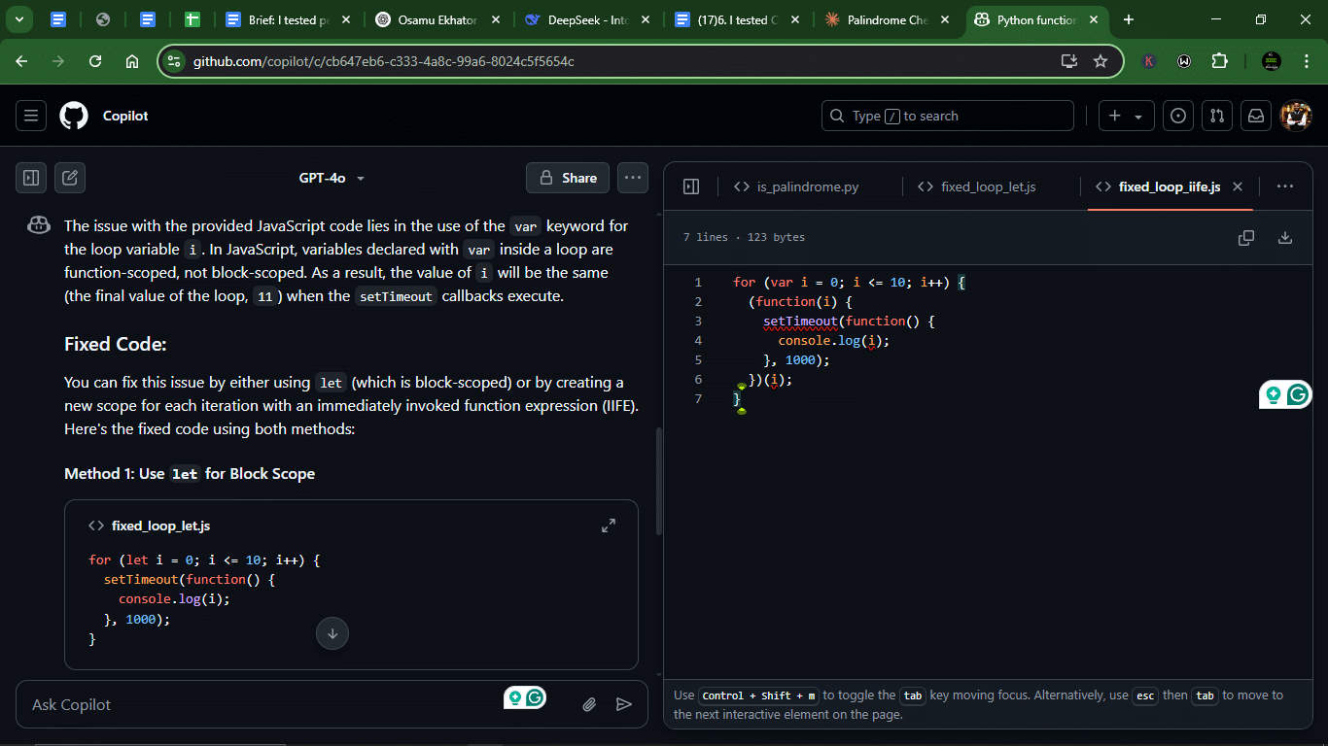Copy fixed_loop_iife.js file contents
Viewport: 1328px width, 746px height.
(x=1246, y=238)
